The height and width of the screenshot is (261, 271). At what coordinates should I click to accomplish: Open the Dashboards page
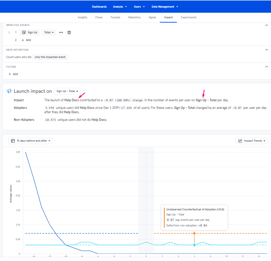tap(99, 7)
